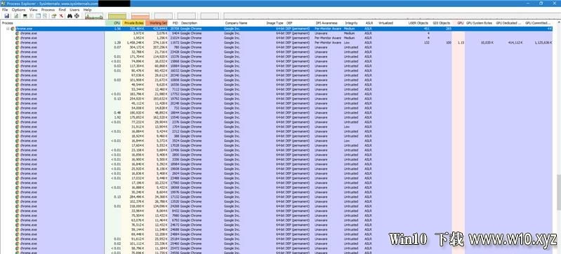Collapse the chrome.exe process tree

click(8, 28)
